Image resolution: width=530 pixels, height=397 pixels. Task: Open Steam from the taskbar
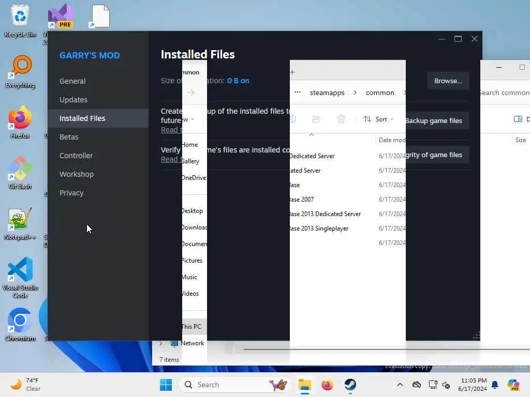[350, 385]
